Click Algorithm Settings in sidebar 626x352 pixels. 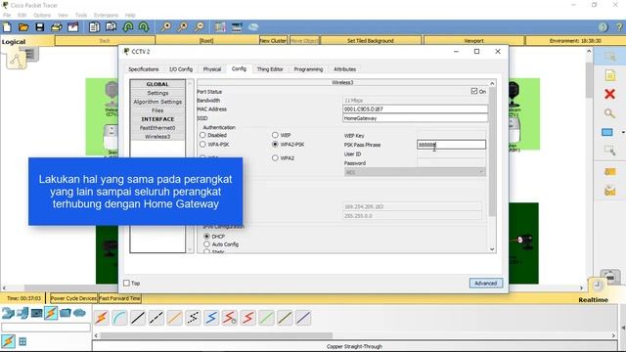pyautogui.click(x=157, y=102)
